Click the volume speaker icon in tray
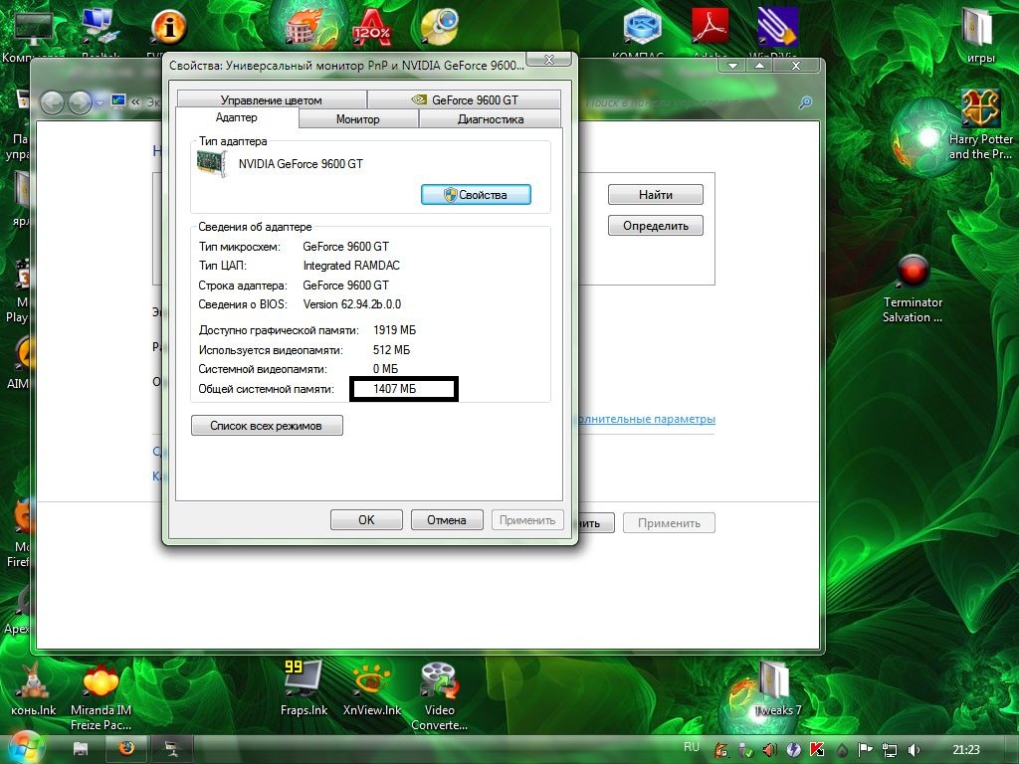 tap(915, 749)
